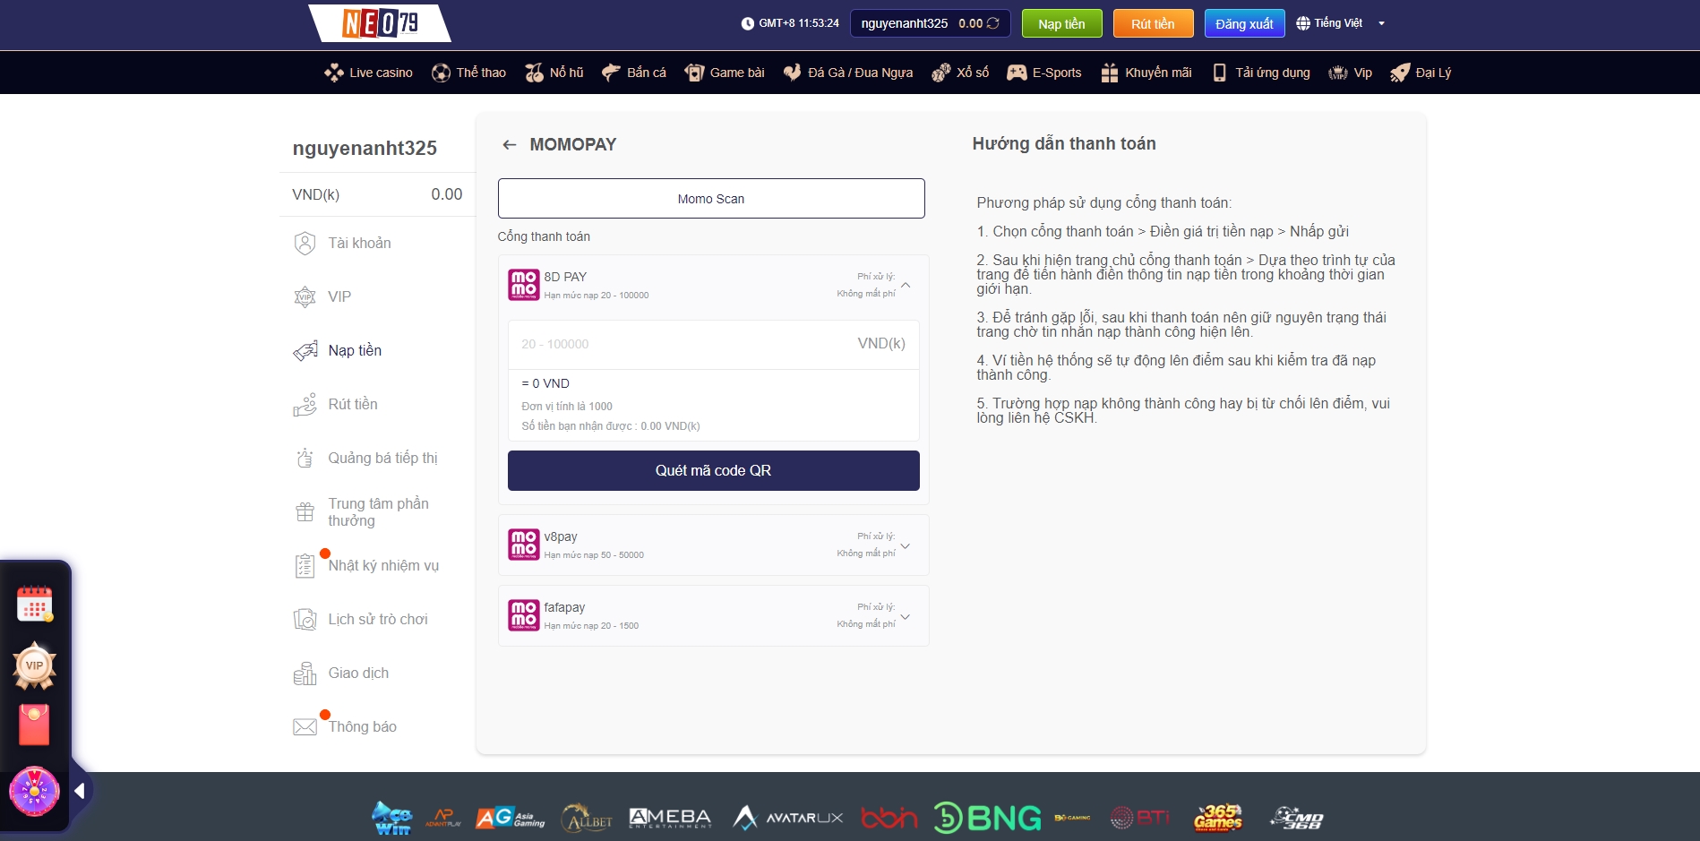Click the Quét mã code QR button
This screenshot has height=841, width=1700.
(x=714, y=470)
